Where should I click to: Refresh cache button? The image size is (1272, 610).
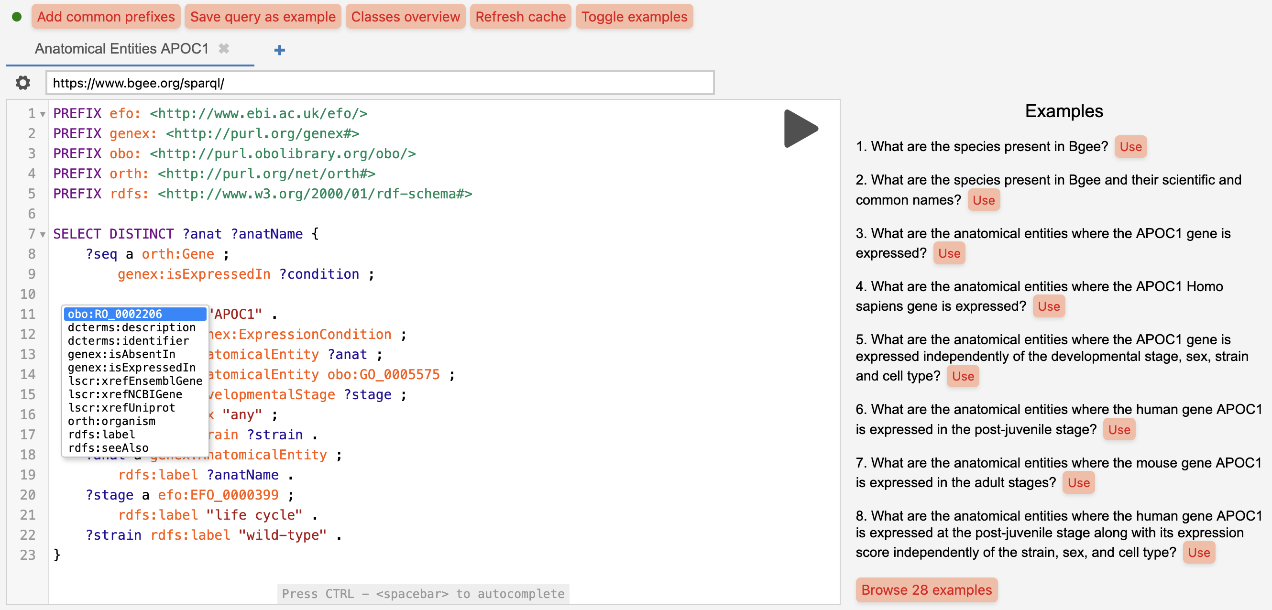(520, 17)
